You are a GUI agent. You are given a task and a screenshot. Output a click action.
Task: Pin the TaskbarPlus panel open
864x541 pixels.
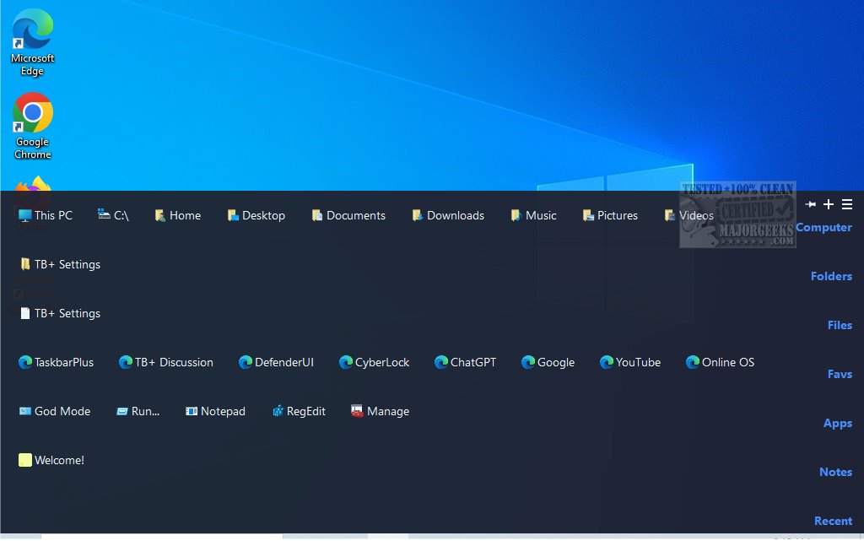pos(810,204)
